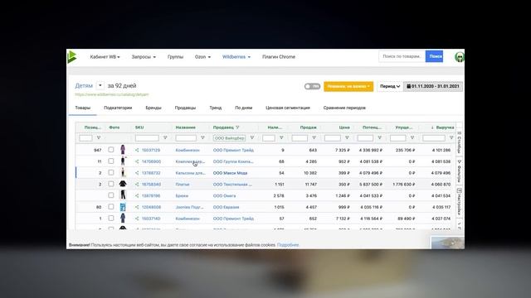Click share icon in the Брюки row
This screenshot has height=298, width=531.
(137, 195)
